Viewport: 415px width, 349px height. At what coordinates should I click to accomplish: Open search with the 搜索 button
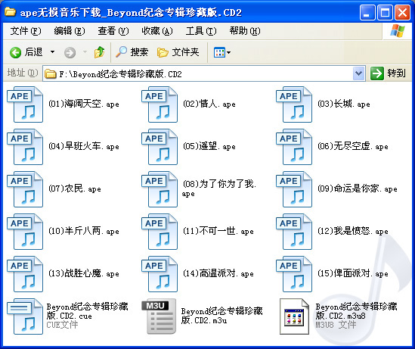pyautogui.click(x=132, y=52)
